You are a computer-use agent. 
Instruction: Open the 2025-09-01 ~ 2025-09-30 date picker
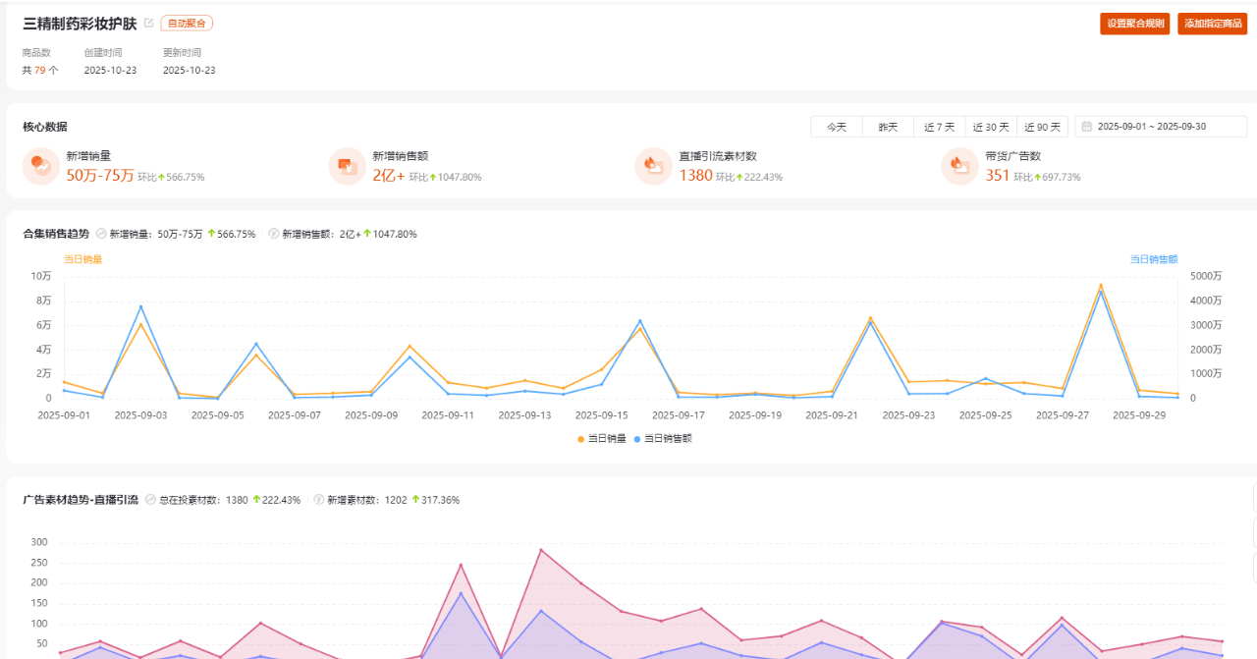[1161, 127]
